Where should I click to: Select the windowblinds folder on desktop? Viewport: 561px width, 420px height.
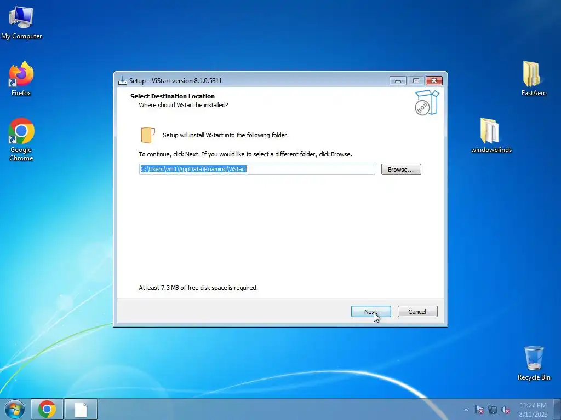tap(491, 136)
